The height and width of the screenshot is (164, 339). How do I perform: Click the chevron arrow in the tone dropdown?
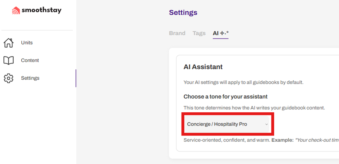[x=266, y=124]
